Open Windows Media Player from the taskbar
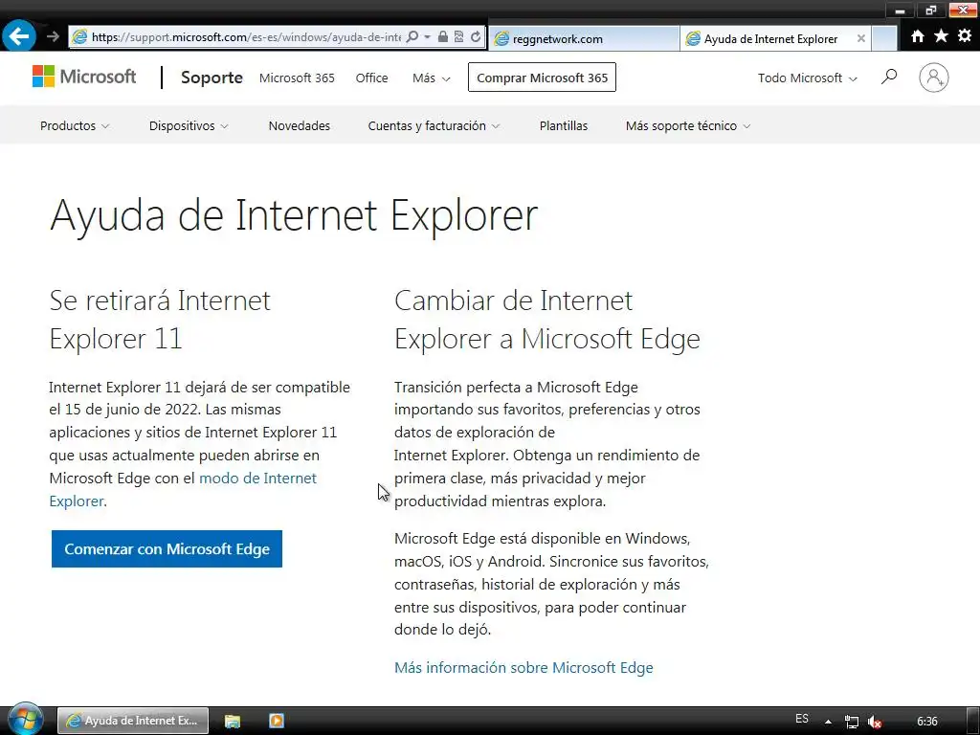 (277, 721)
